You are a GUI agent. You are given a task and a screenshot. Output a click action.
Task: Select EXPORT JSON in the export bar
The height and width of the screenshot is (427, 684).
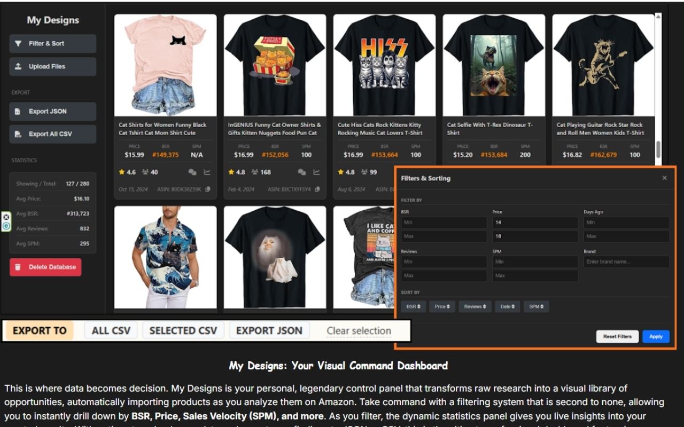(x=270, y=330)
